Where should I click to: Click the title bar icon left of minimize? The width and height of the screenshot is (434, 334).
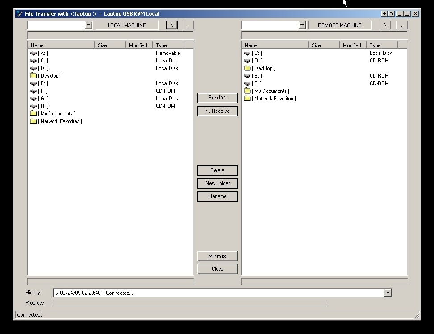pyautogui.click(x=392, y=13)
